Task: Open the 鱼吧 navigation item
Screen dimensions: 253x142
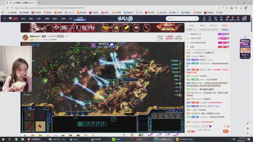Action: pos(63,19)
